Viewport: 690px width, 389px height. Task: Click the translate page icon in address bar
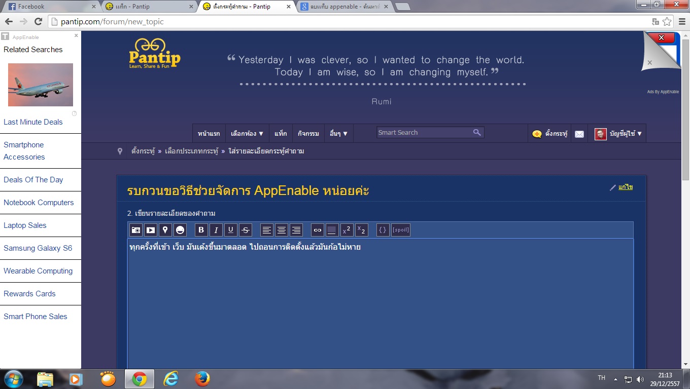click(655, 21)
